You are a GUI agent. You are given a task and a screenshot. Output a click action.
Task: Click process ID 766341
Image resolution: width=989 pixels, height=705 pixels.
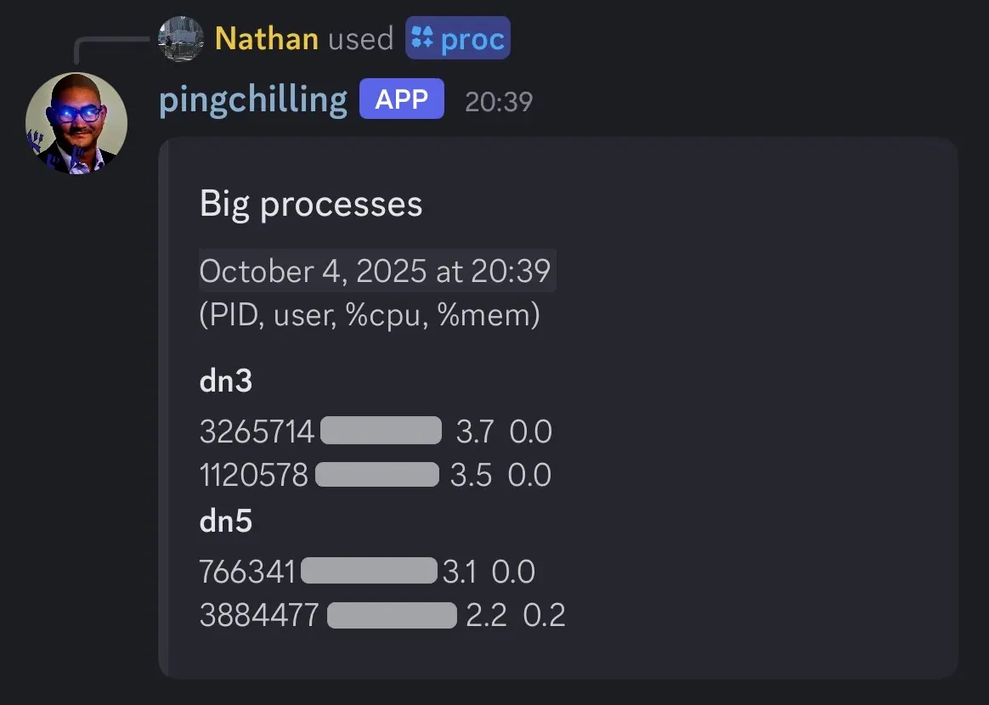tap(247, 572)
